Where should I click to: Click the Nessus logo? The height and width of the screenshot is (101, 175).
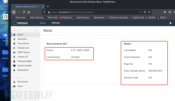pos(20,23)
